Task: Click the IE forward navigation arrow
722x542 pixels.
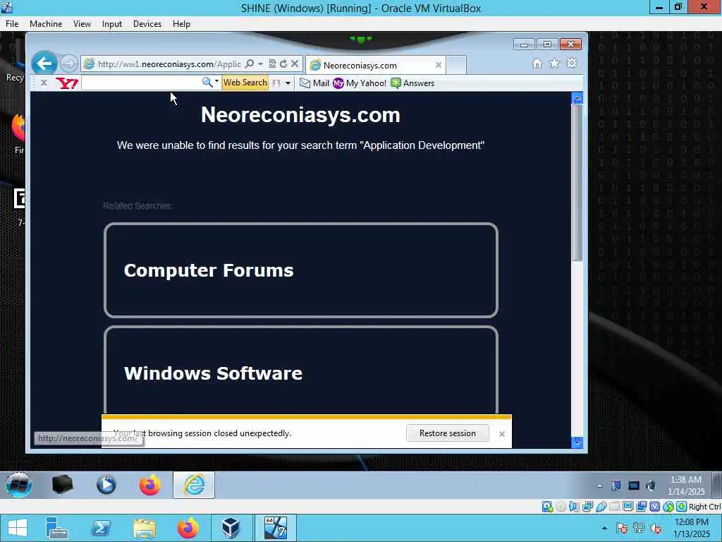Action: click(x=68, y=64)
